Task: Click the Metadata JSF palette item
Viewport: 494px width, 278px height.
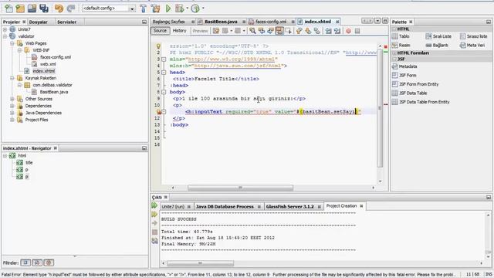Action: pos(404,66)
